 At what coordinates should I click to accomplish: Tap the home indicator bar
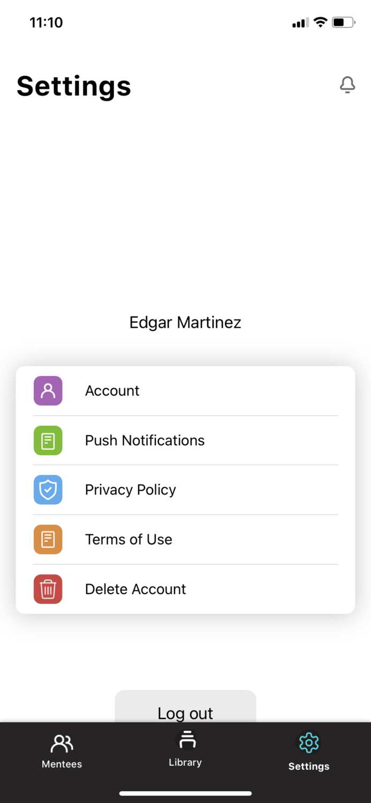(185, 793)
